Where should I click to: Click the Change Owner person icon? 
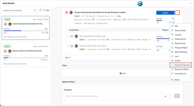pyautogui.click(x=172, y=39)
